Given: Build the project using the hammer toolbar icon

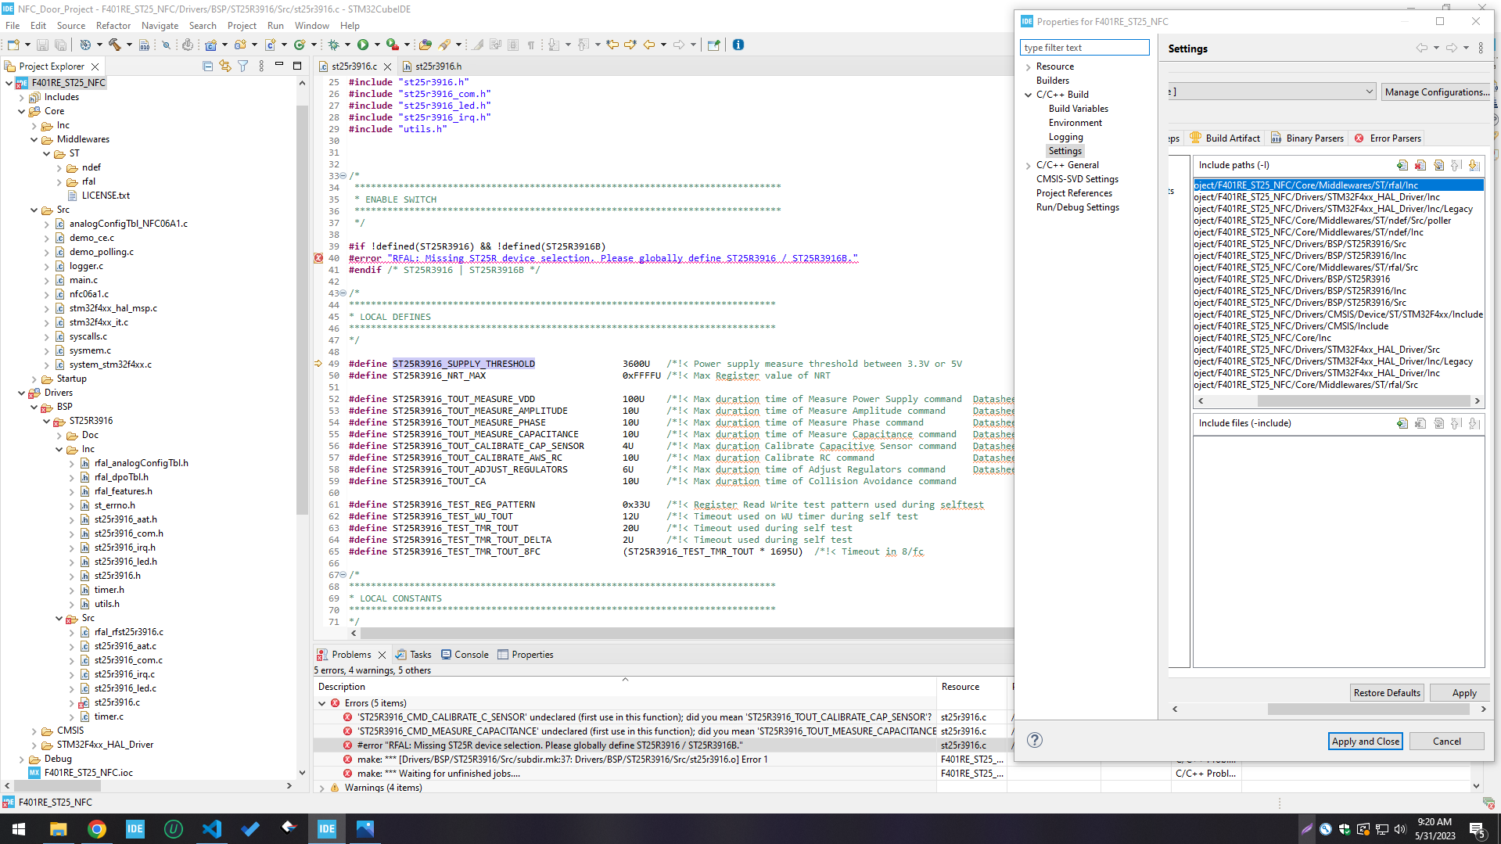Looking at the screenshot, I should coord(117,45).
